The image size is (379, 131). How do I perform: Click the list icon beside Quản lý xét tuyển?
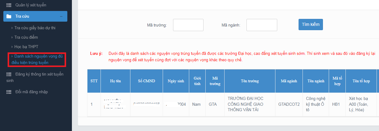pyautogui.click(x=9, y=5)
